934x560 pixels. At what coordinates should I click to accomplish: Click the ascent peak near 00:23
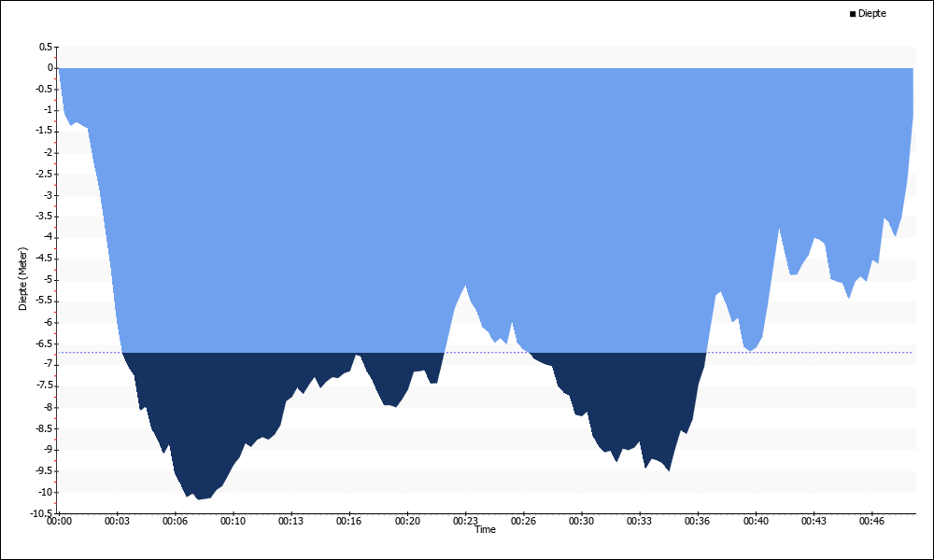click(465, 287)
